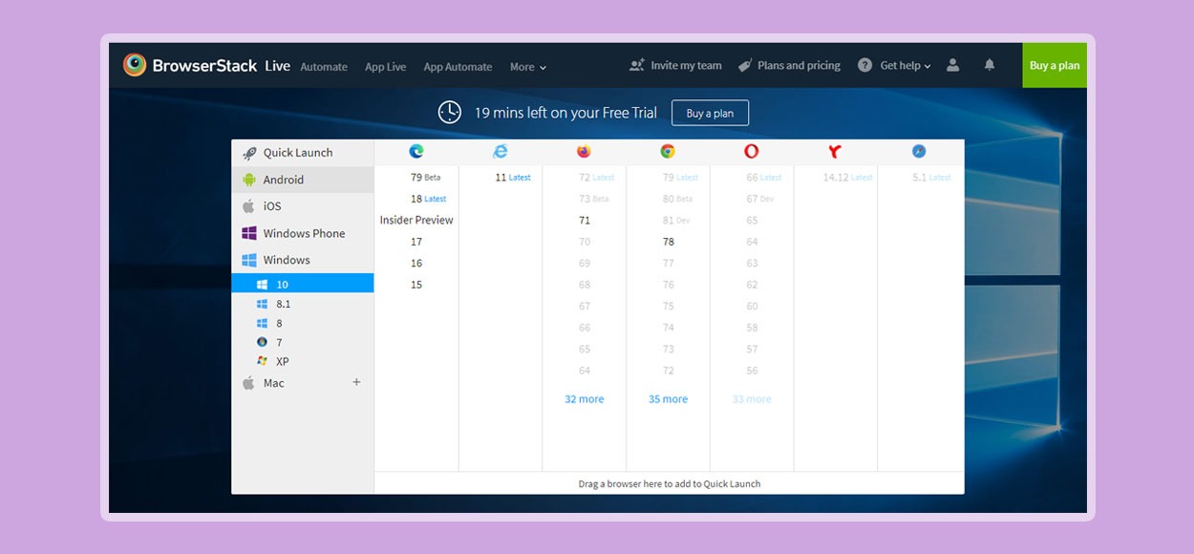Launch Opera 67 Dev

[x=759, y=199]
